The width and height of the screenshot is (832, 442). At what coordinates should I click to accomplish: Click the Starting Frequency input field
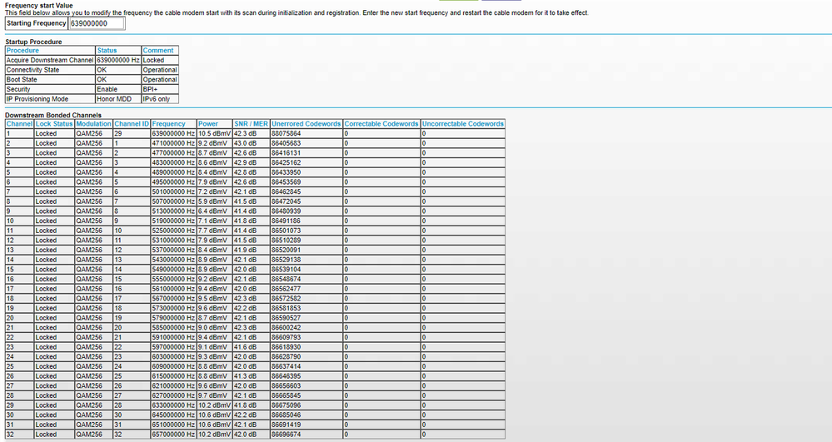(96, 23)
